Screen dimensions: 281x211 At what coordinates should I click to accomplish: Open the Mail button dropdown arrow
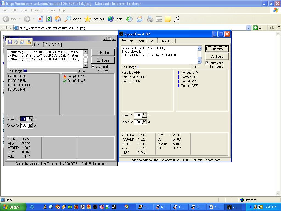[x=144, y=19]
